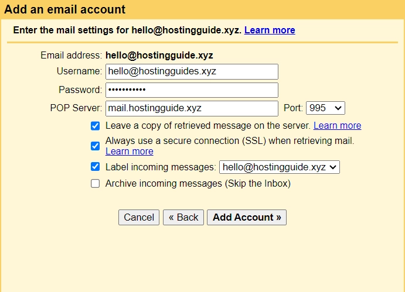
Task: Open Learn more link beside mail settings heading
Action: [270, 30]
